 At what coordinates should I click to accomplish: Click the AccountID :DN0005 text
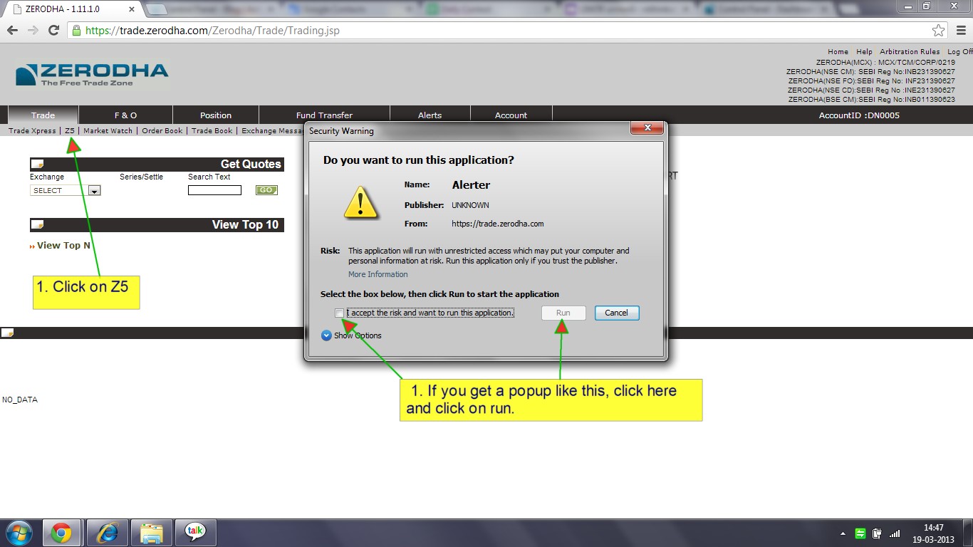click(x=859, y=115)
